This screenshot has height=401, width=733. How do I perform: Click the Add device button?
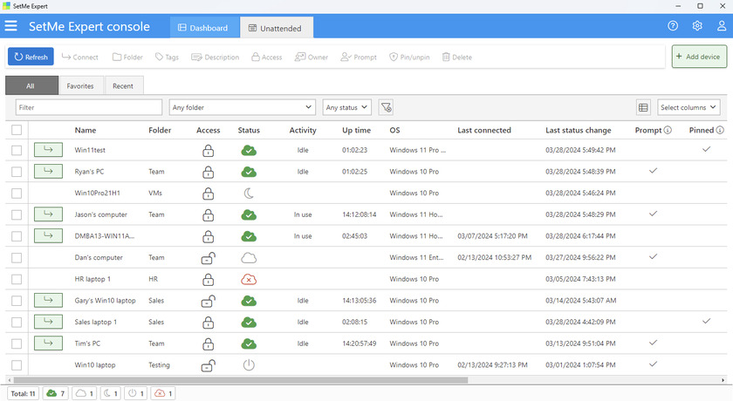pyautogui.click(x=699, y=57)
